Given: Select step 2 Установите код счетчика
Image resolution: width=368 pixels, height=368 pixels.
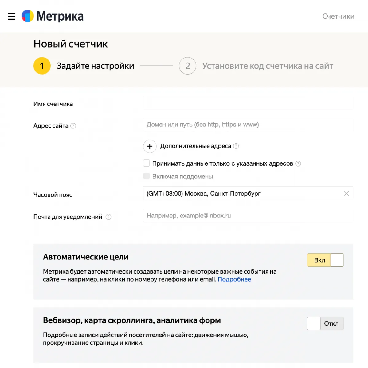Looking at the screenshot, I should (256, 66).
